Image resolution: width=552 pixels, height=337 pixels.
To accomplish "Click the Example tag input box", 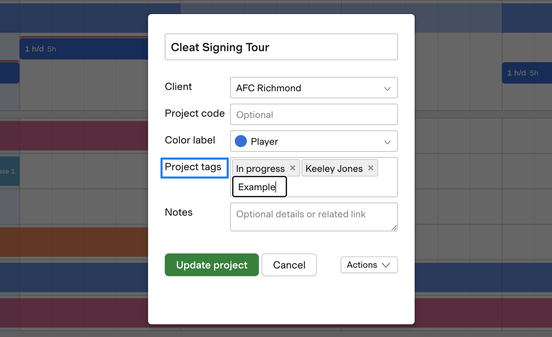I will [259, 187].
